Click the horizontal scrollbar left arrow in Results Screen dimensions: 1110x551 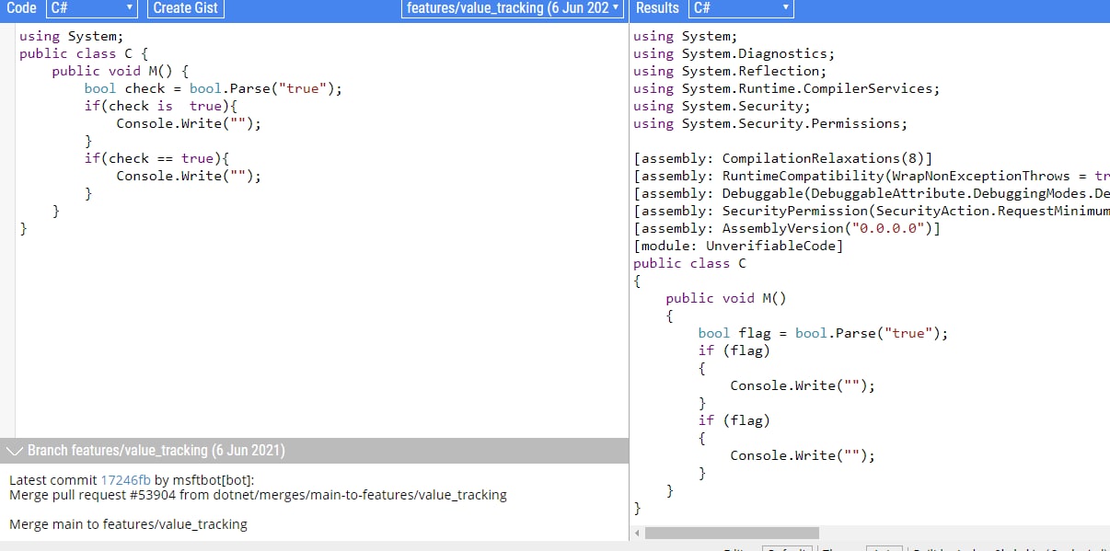pos(638,533)
